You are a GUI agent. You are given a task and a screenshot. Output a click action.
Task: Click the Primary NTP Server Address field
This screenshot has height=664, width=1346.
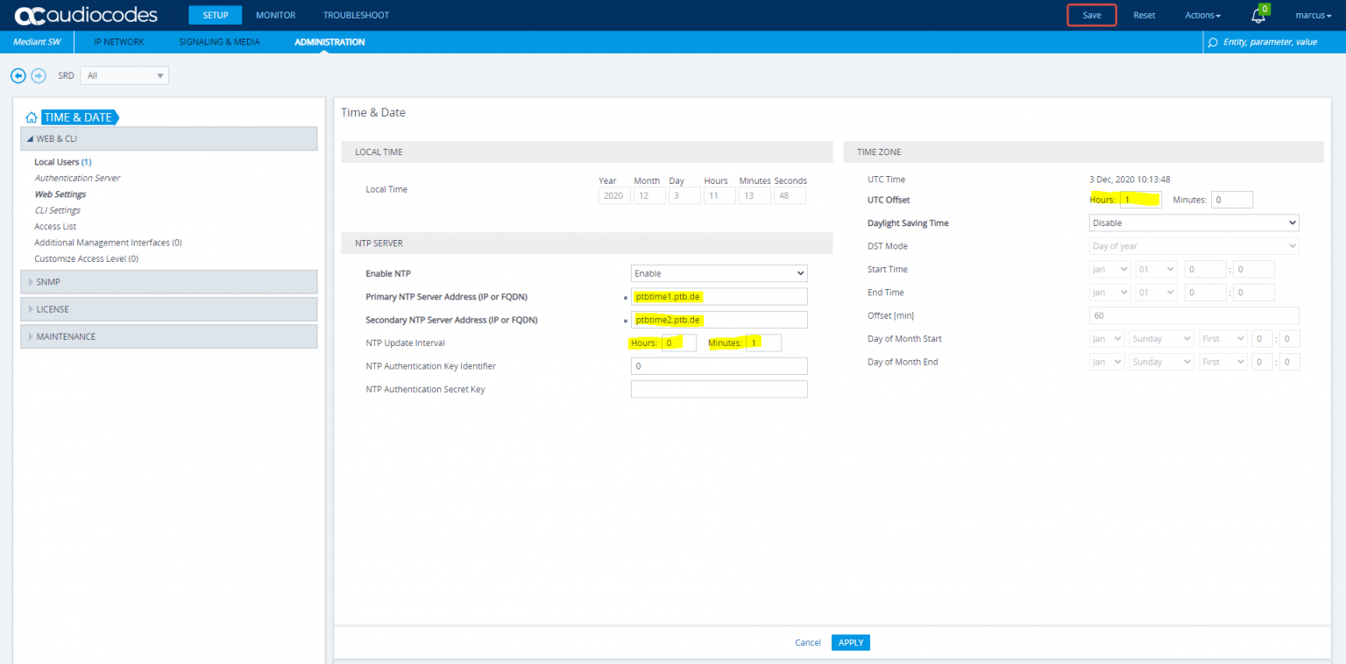(719, 296)
